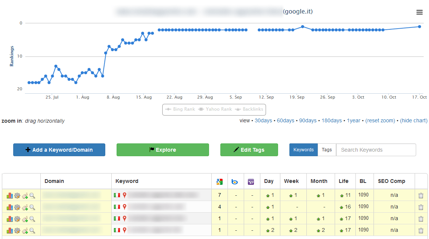Open gear settings in last row (Day 2)
Image resolution: width=429 pixels, height=239 pixels.
(x=17, y=231)
